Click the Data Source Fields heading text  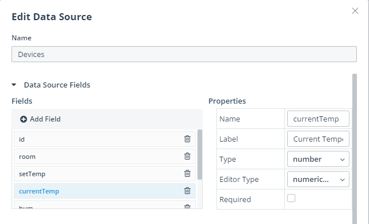[57, 85]
